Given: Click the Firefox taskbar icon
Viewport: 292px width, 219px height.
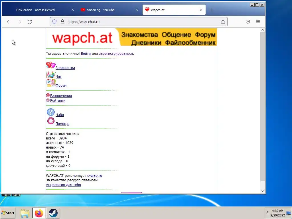Looking at the screenshot, I should [x=39, y=213].
